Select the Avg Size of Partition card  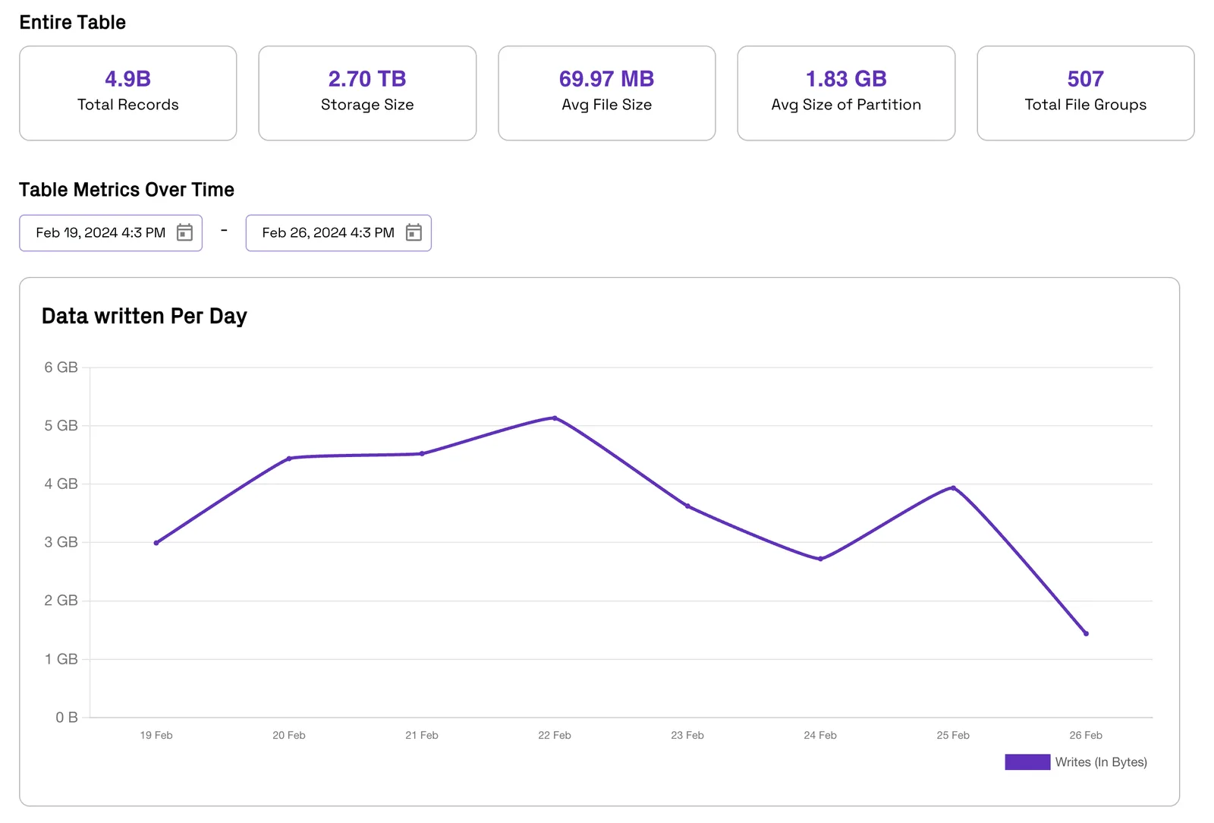pyautogui.click(x=846, y=93)
